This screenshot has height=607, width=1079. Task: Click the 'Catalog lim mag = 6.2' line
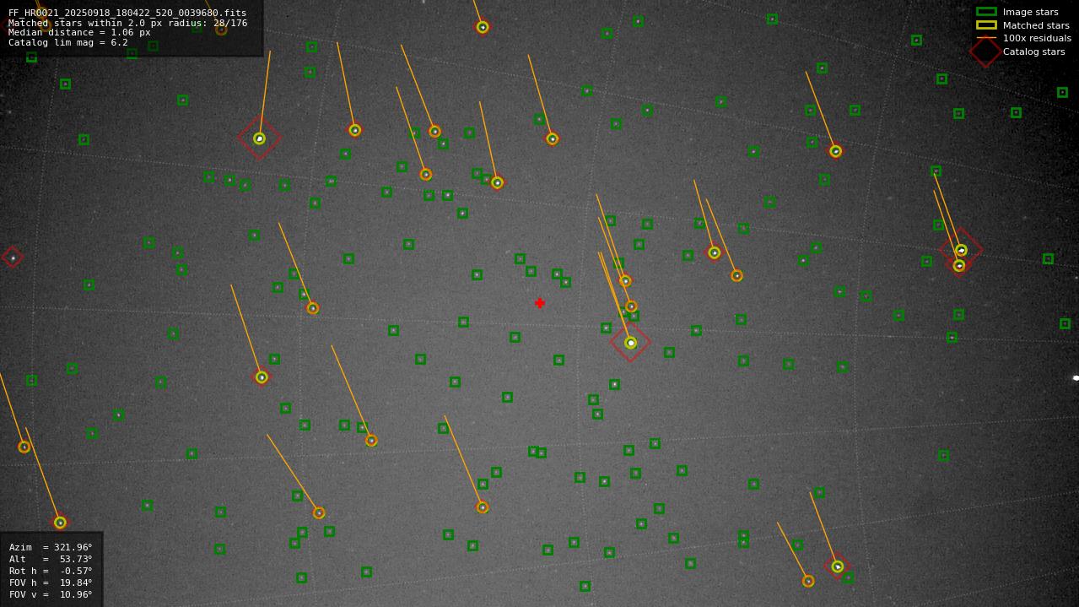pyautogui.click(x=68, y=42)
